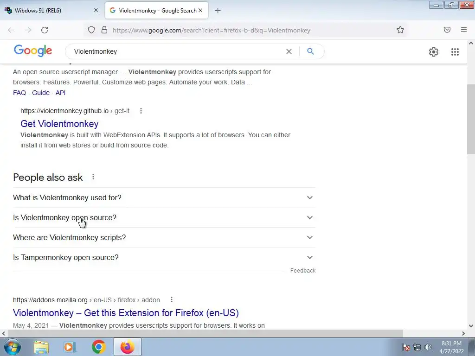Open a new tab with the plus button
The height and width of the screenshot is (356, 475).
pyautogui.click(x=218, y=11)
